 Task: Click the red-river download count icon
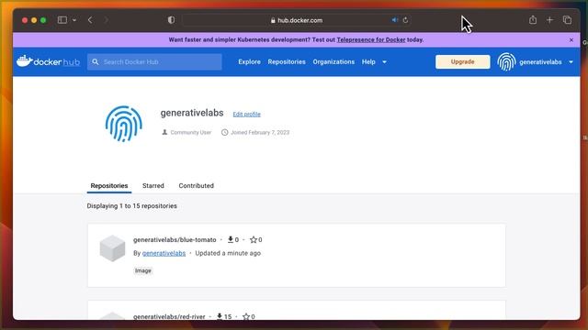coord(220,316)
